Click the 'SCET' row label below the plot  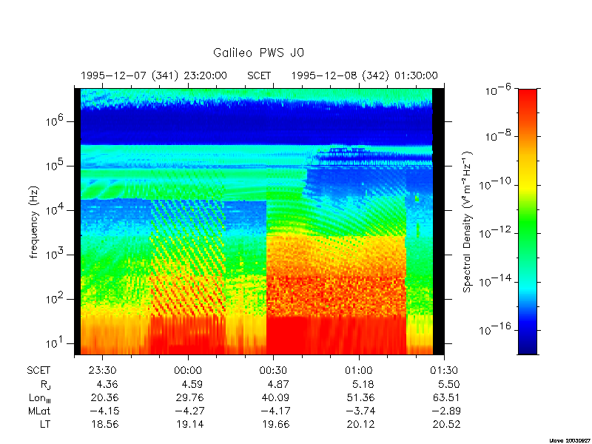[x=38, y=371]
